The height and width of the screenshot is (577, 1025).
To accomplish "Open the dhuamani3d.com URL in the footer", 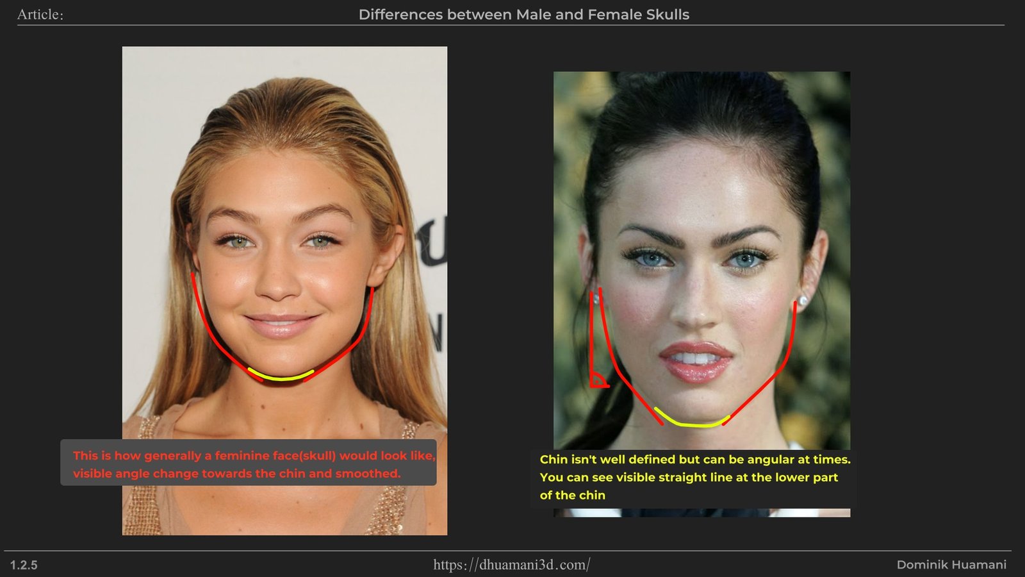I will (x=511, y=565).
